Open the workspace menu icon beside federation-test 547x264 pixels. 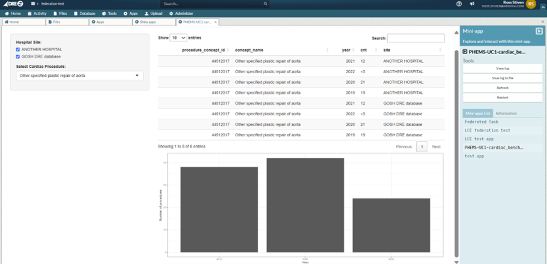point(33,4)
